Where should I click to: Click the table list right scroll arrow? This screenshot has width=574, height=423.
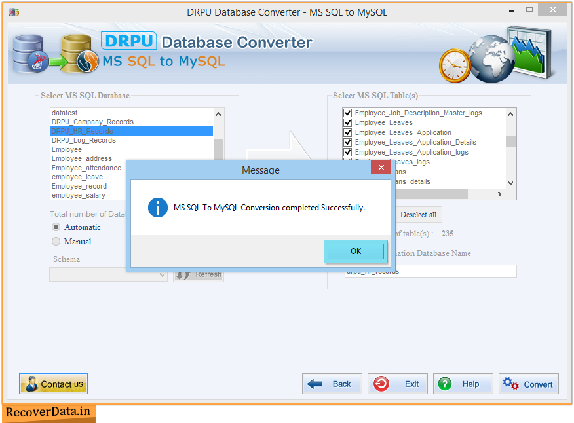click(x=500, y=194)
